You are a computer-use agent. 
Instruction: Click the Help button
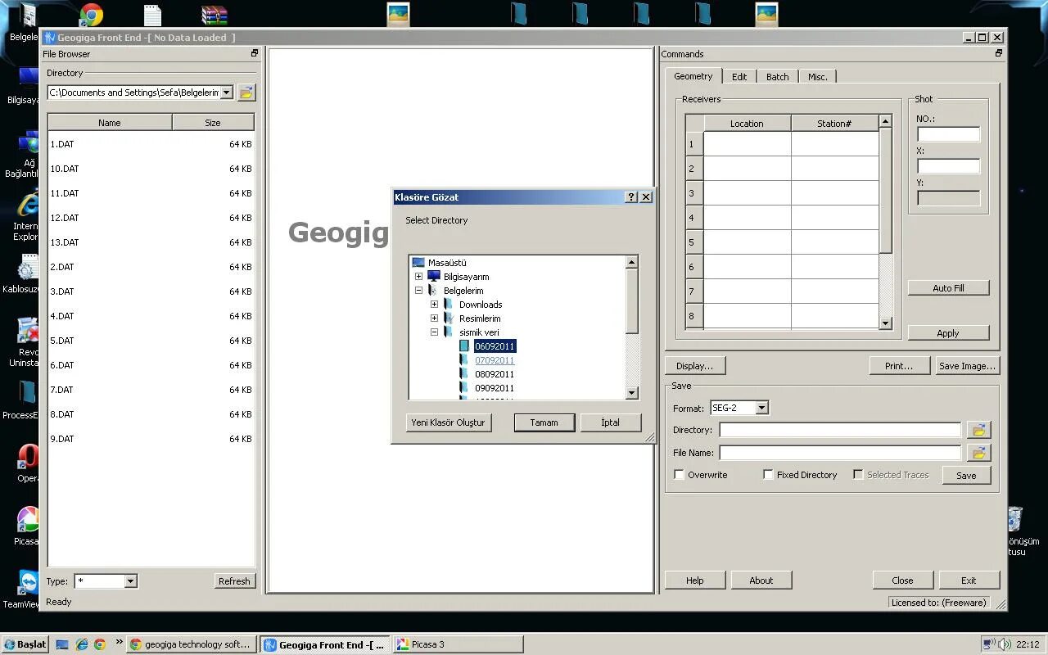[x=695, y=580]
